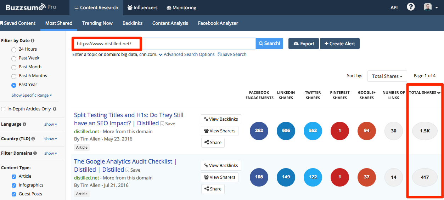Select the Past 6 Months date filter
Image resolution: width=444 pixels, height=200 pixels.
14,76
